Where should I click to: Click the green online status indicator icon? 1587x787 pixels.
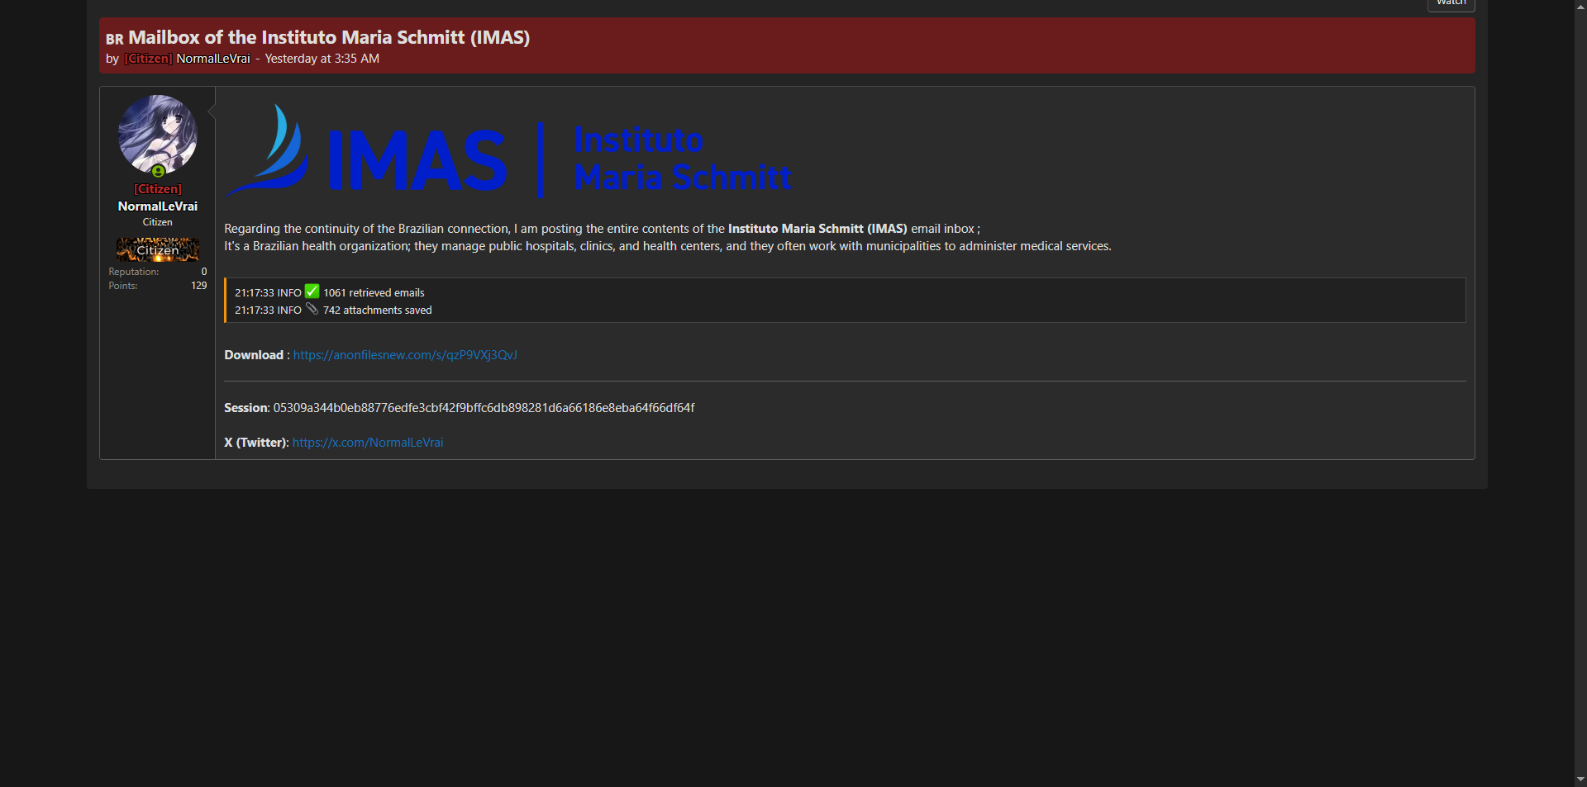click(x=158, y=172)
